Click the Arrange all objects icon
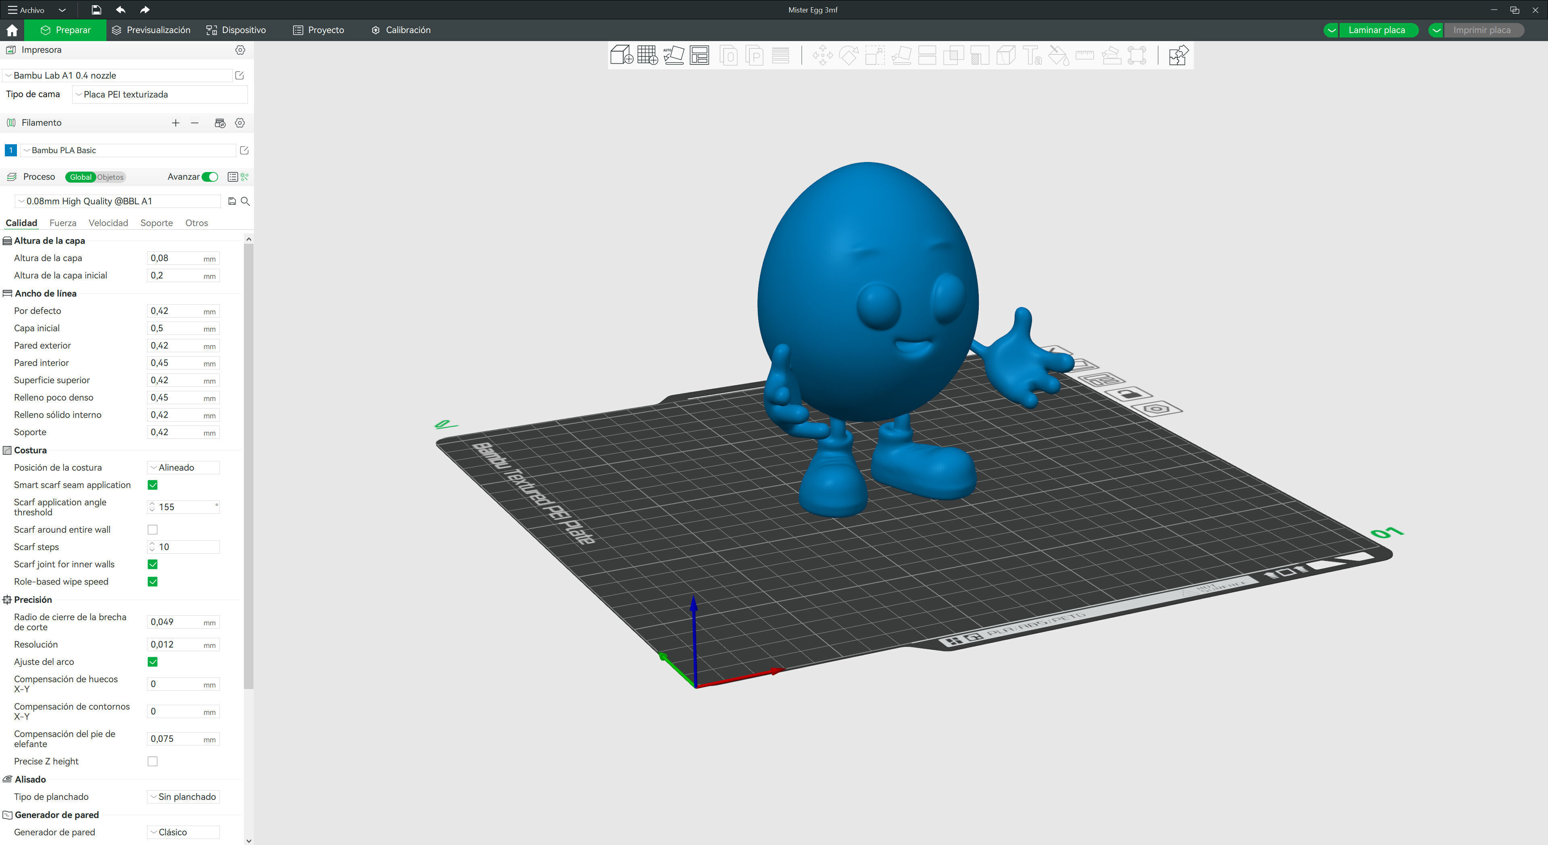1548x845 pixels. [699, 55]
